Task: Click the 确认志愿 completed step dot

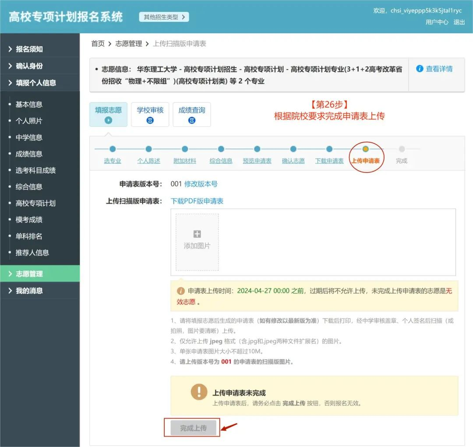Action: tap(293, 149)
